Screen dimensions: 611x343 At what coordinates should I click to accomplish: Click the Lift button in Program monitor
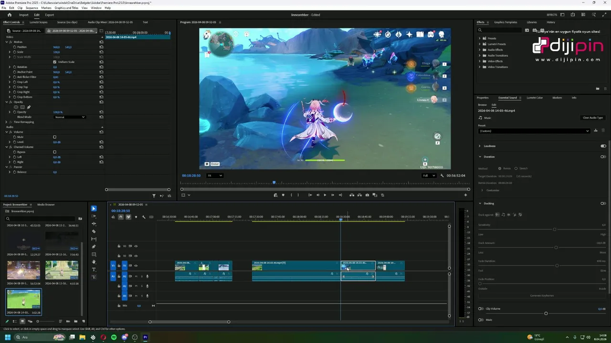click(x=352, y=195)
